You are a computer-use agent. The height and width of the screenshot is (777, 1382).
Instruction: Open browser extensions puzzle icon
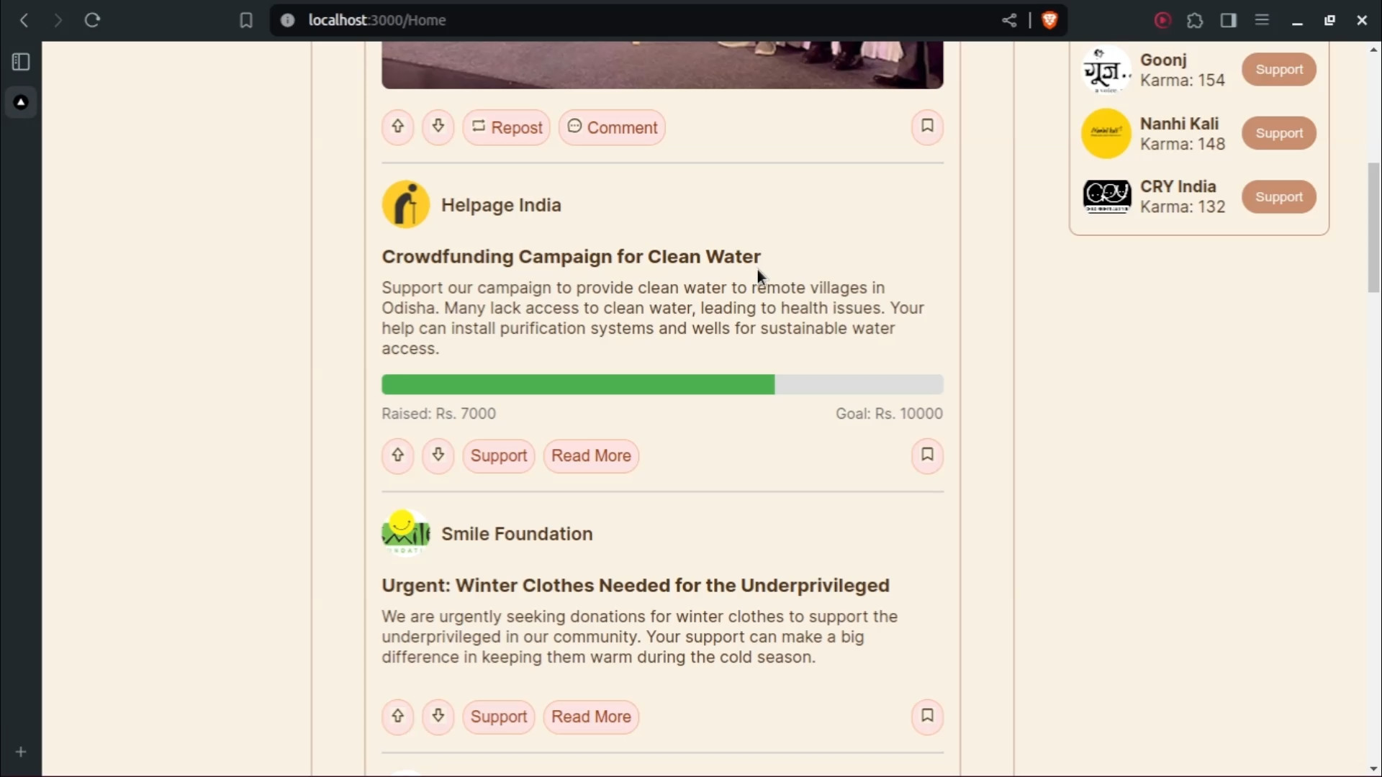tap(1195, 20)
